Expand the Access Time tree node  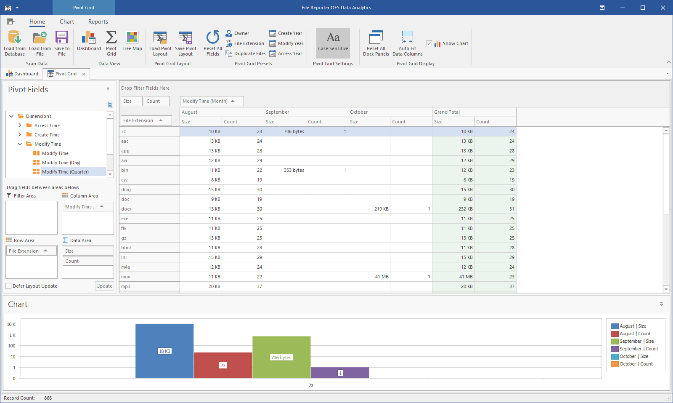tap(20, 125)
